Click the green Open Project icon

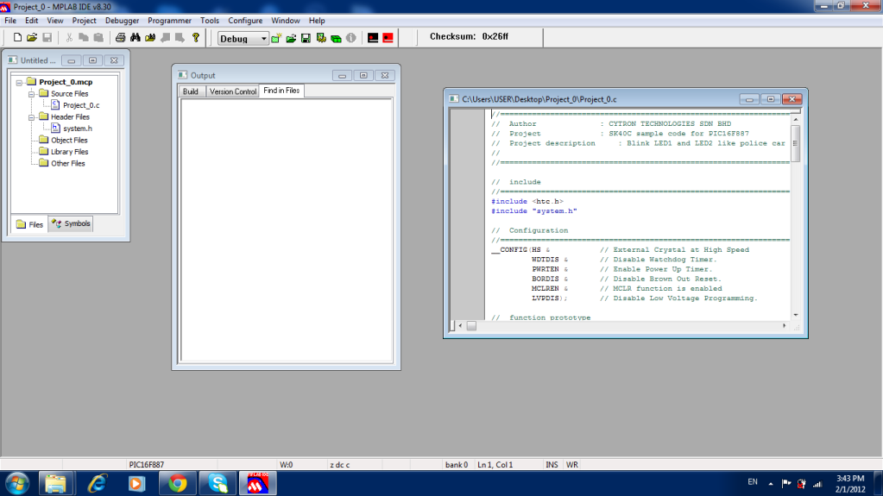point(291,38)
